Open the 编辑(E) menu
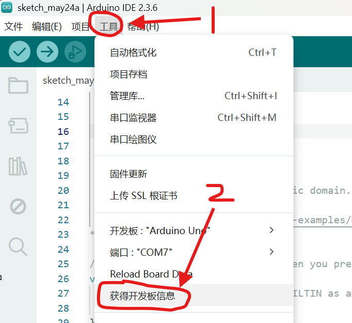 click(46, 26)
